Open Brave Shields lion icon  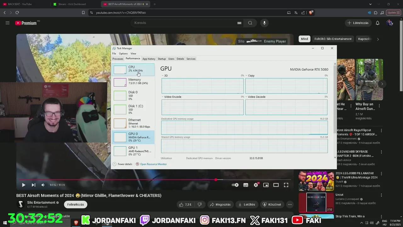point(311,13)
